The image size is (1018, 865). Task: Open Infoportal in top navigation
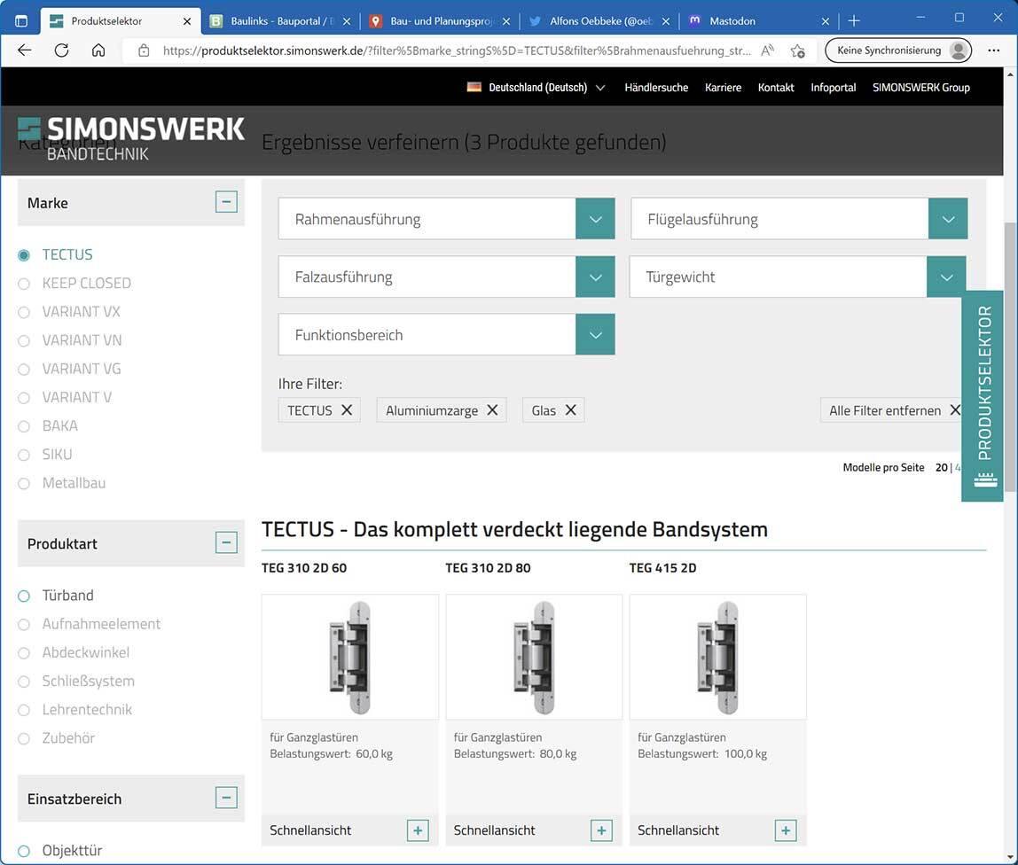click(833, 87)
